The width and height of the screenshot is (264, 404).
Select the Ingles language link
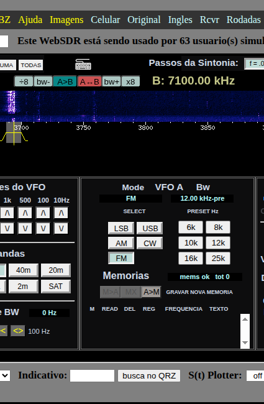pos(180,20)
